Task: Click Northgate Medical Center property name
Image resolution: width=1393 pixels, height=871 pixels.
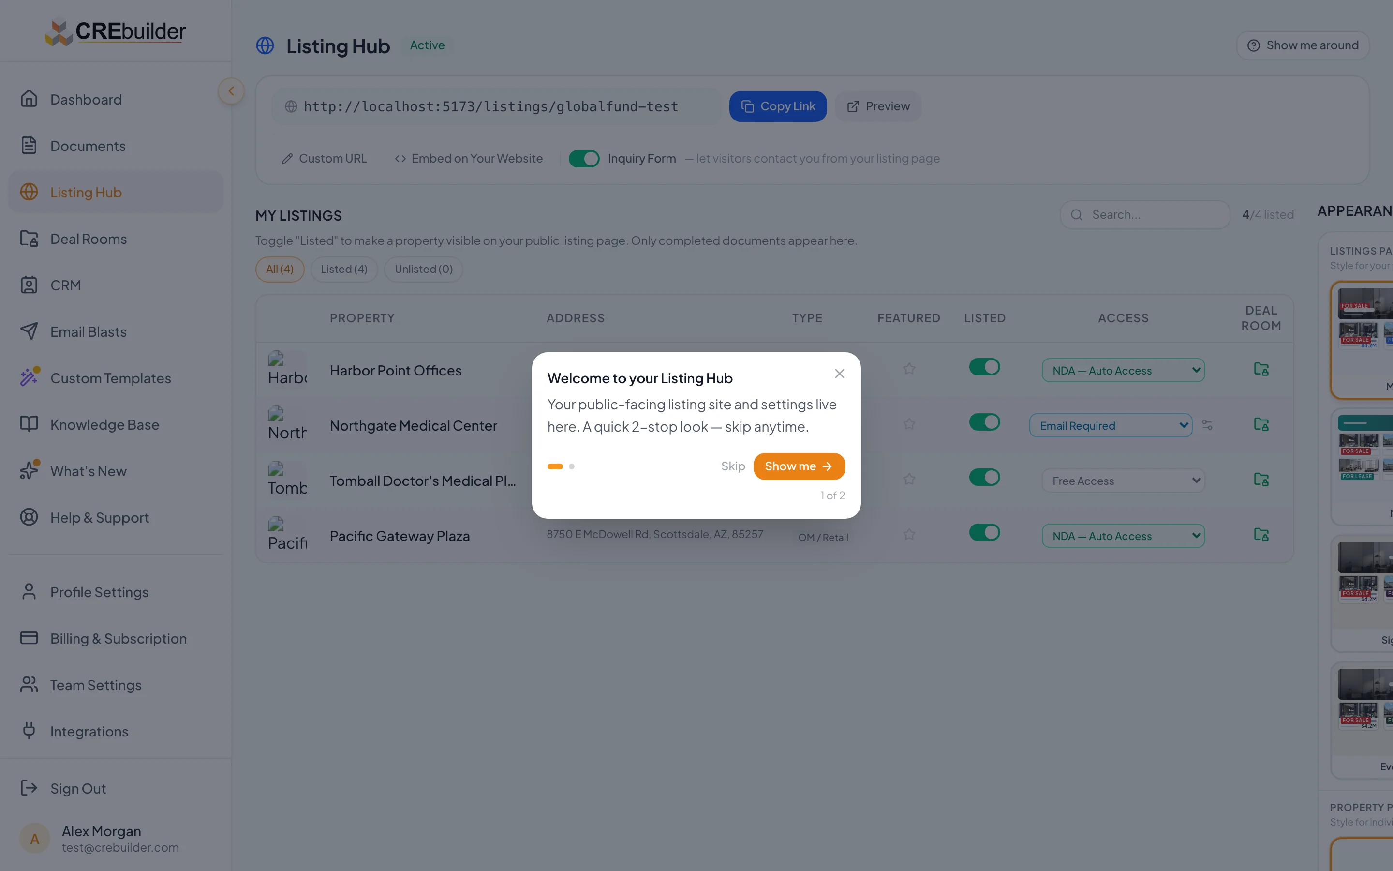Action: (x=413, y=426)
